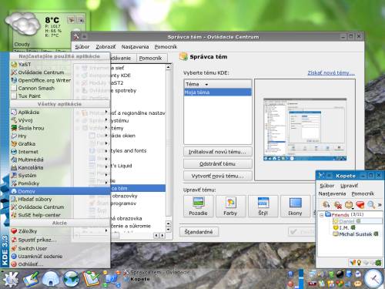This screenshot has width=385, height=289.
Task: Expand the Vývoj submenu
Action: click(x=60, y=120)
